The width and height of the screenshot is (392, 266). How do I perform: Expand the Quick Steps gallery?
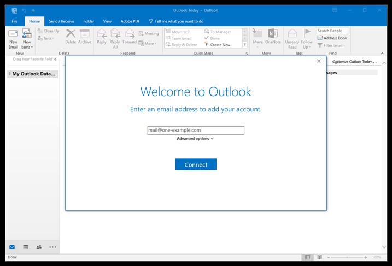(x=245, y=45)
